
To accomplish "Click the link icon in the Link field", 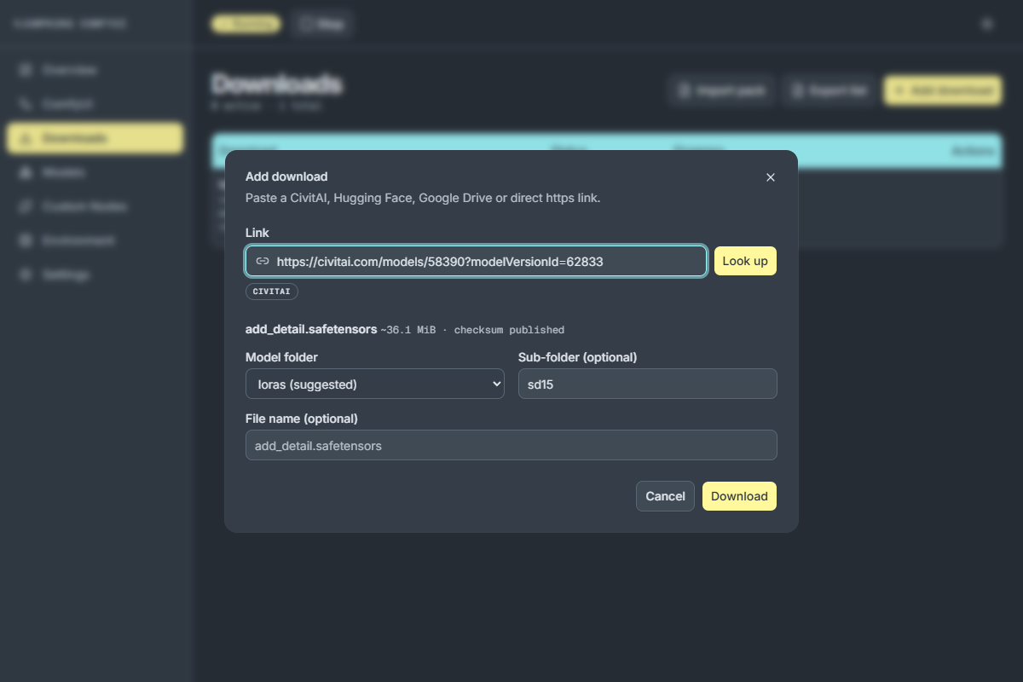I will tap(263, 262).
